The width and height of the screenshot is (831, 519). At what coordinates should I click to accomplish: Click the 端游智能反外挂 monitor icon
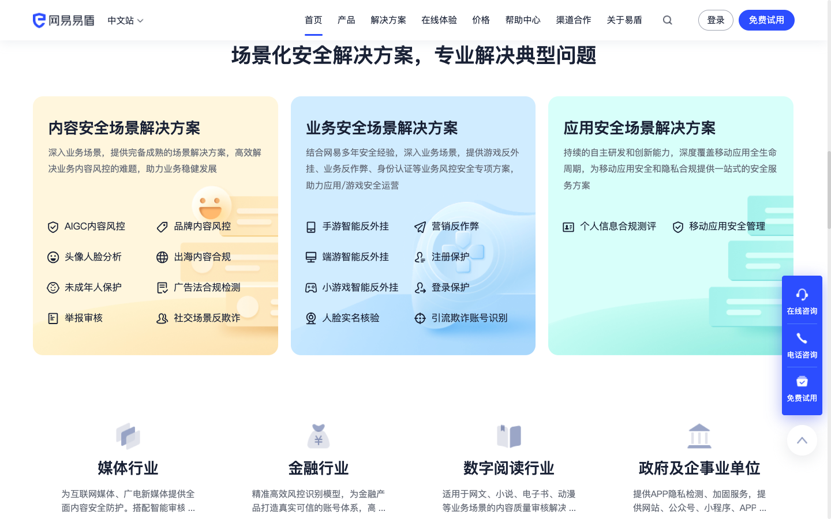coord(311,257)
